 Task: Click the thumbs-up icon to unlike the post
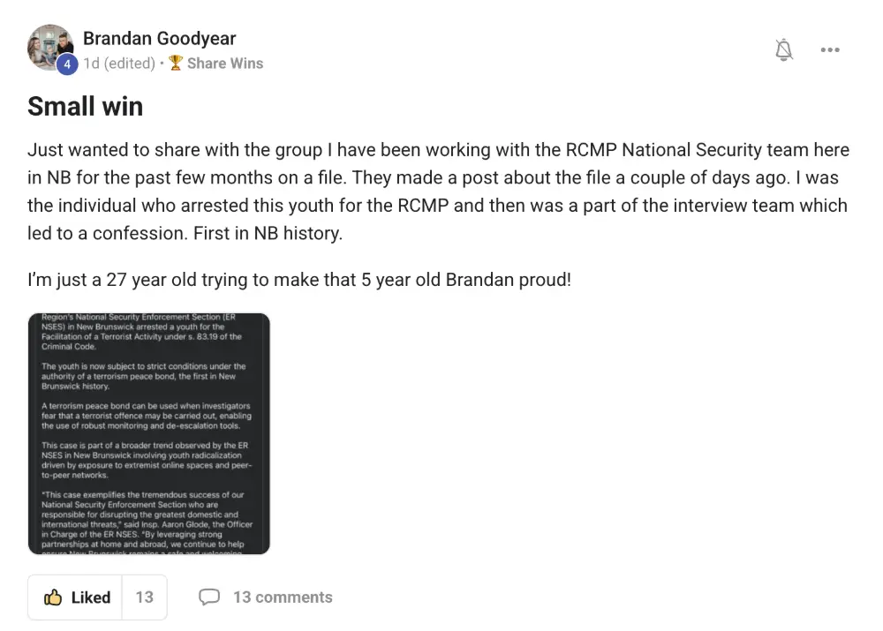(x=53, y=597)
